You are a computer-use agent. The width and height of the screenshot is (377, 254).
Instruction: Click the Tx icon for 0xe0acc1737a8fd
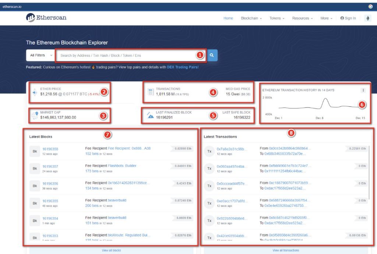coord(209,203)
